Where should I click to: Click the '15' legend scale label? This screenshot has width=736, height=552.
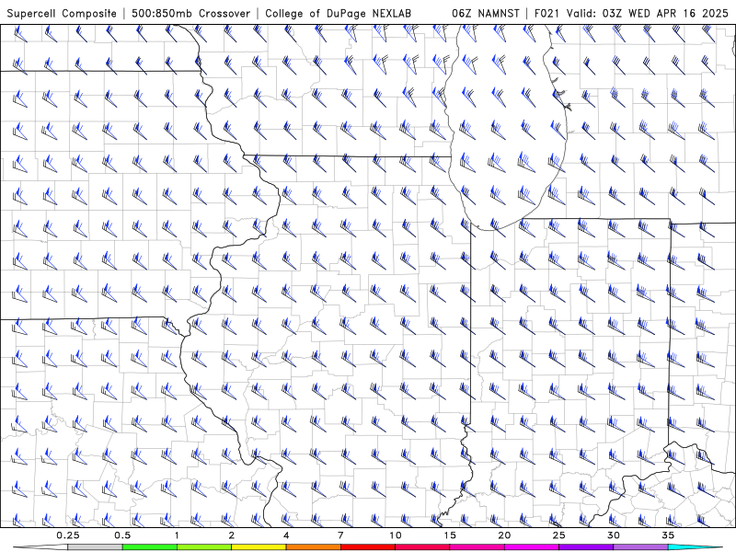(450, 535)
